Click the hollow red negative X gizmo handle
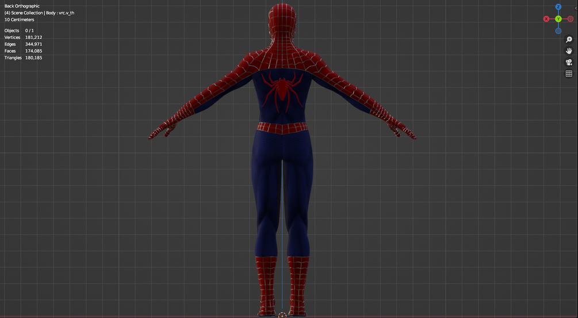The image size is (578, 318). (x=571, y=19)
